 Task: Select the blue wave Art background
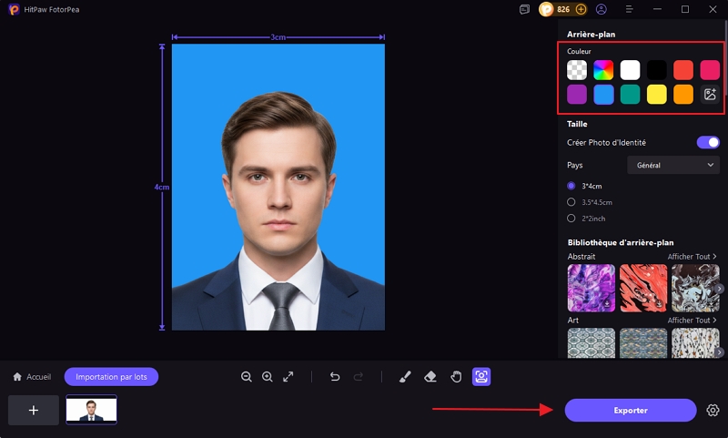pyautogui.click(x=643, y=343)
